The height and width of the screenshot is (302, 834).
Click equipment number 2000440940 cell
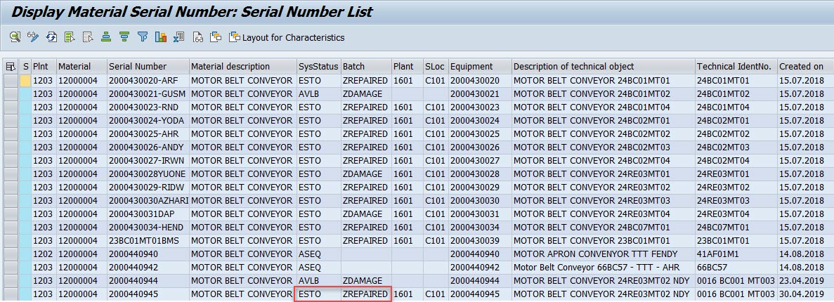click(474, 254)
